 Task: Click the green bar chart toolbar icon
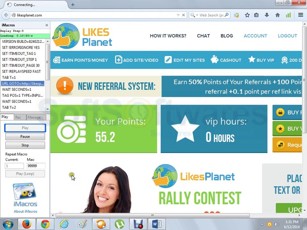(x=288, y=15)
